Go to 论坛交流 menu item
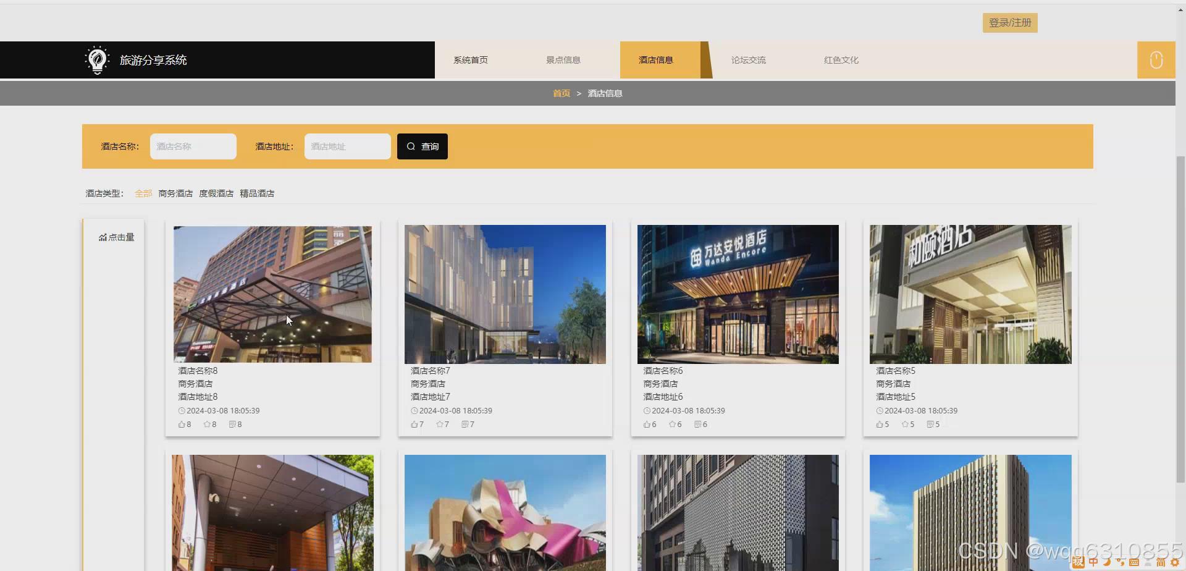 (749, 60)
